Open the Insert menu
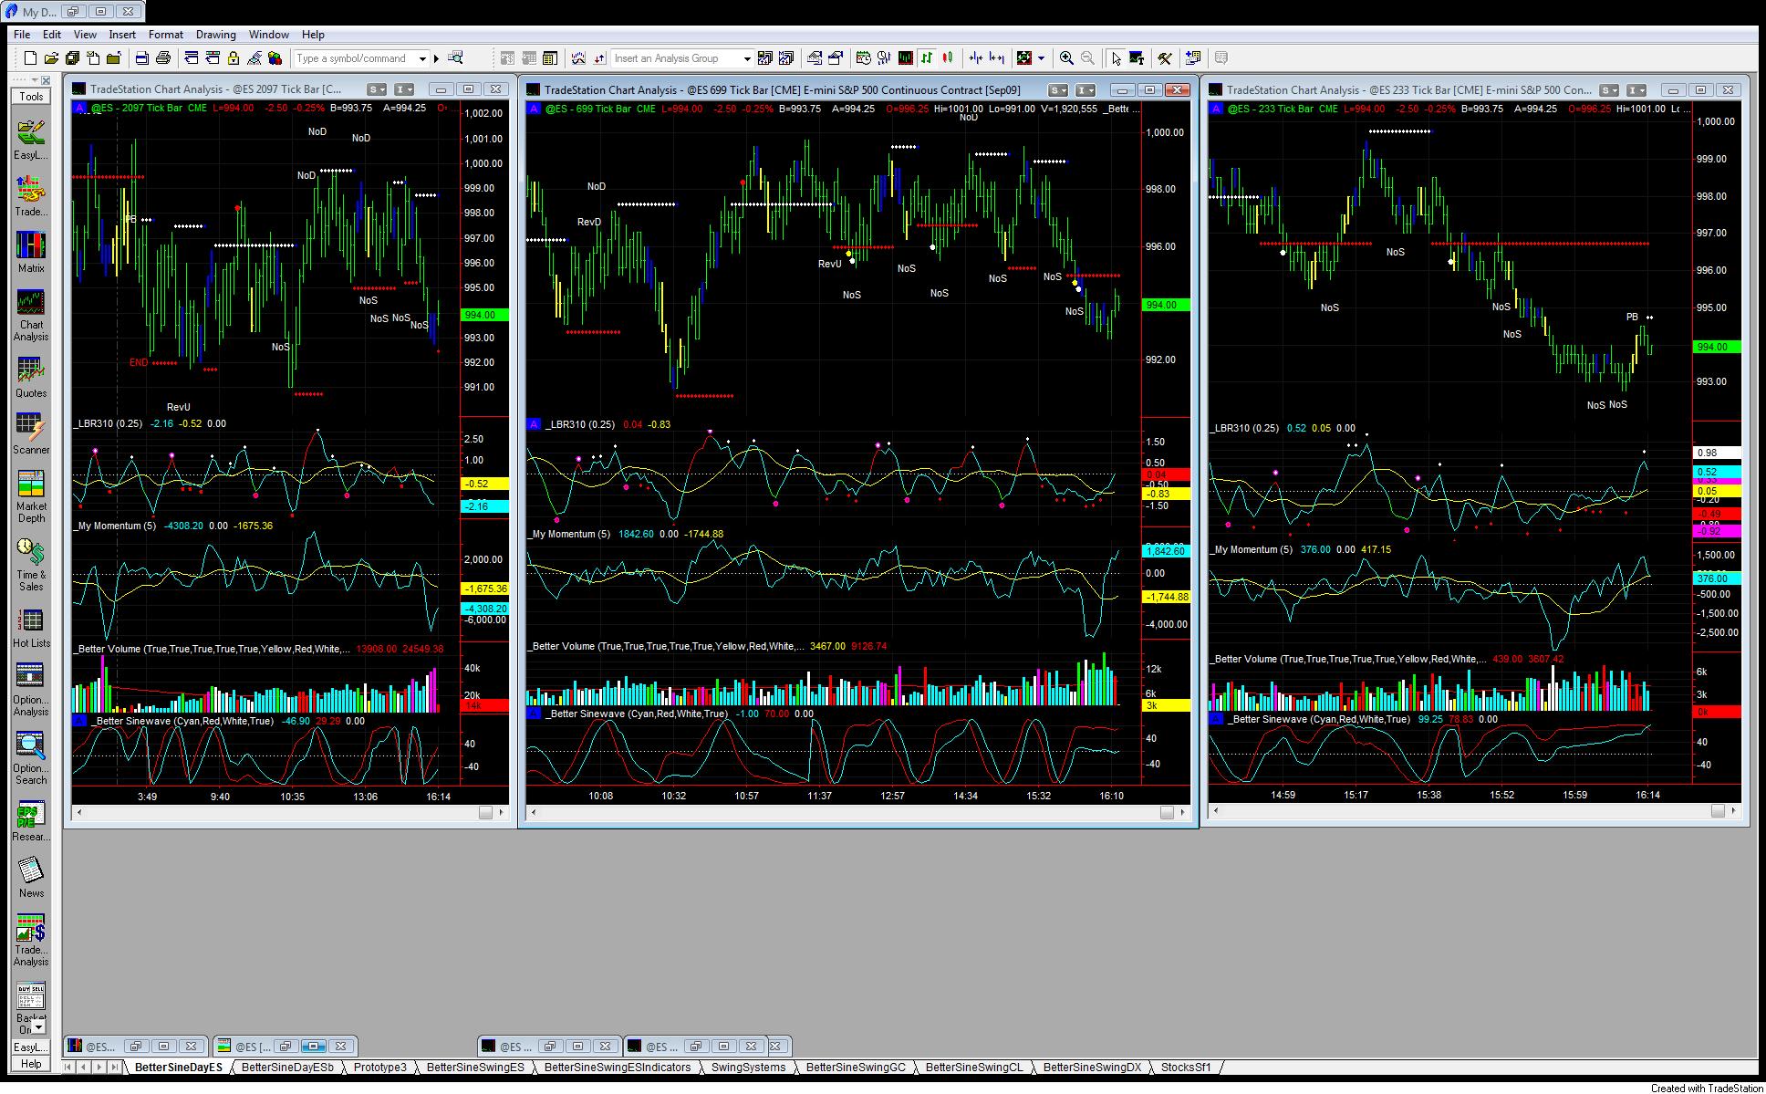Image resolution: width=1766 pixels, height=1094 pixels. [x=122, y=35]
